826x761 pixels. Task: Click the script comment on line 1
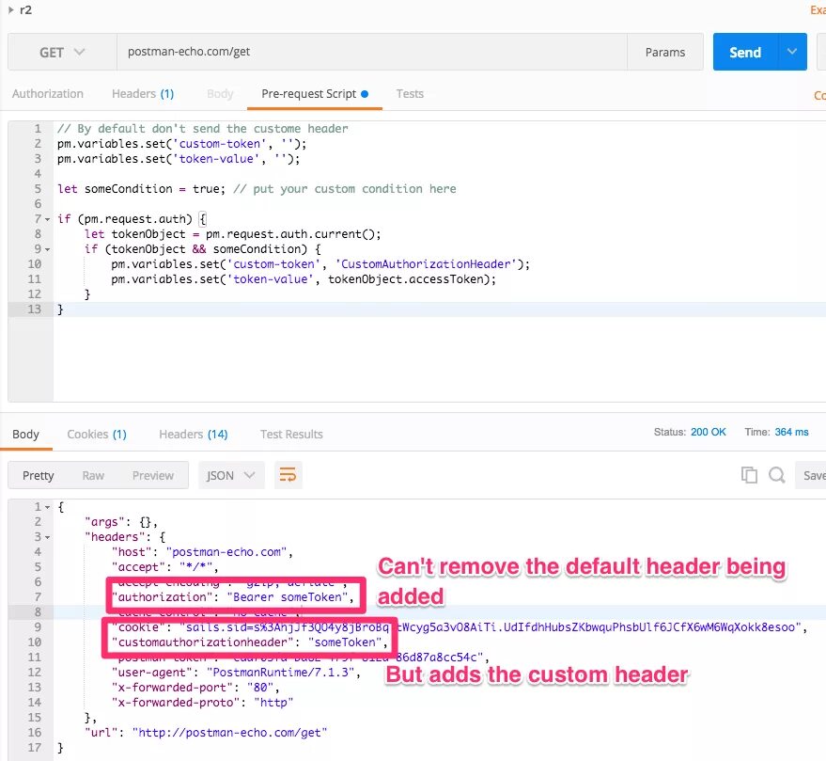coord(203,129)
